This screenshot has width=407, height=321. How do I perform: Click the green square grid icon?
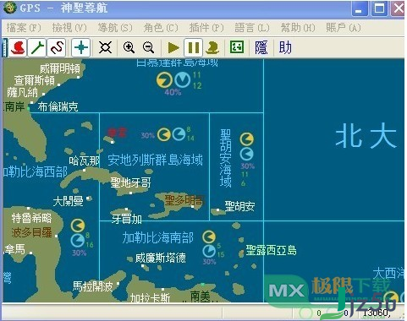[x=236, y=47]
